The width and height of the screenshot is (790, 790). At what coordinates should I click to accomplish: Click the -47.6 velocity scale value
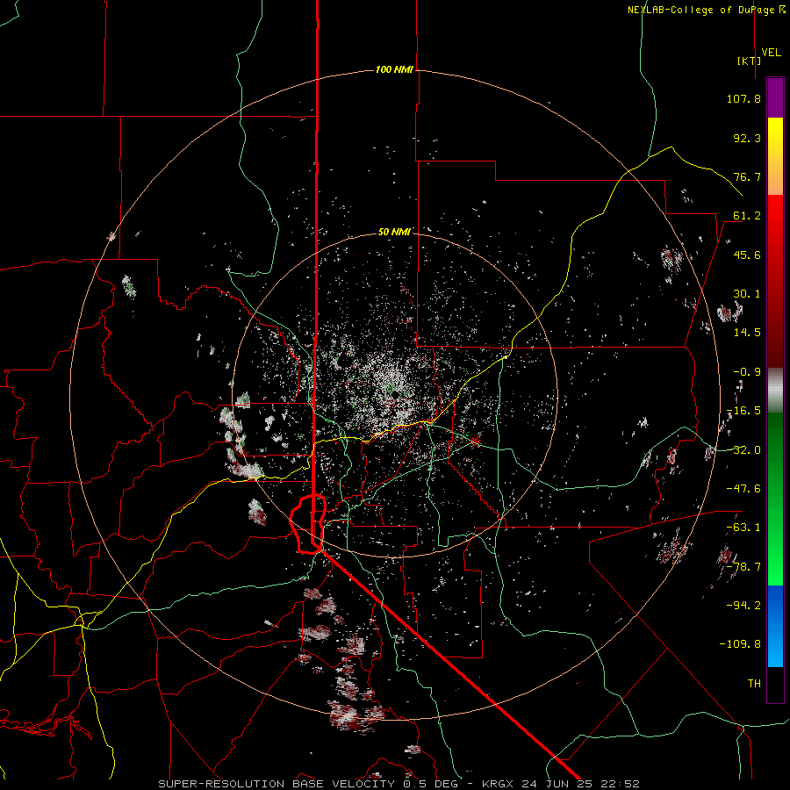(743, 489)
